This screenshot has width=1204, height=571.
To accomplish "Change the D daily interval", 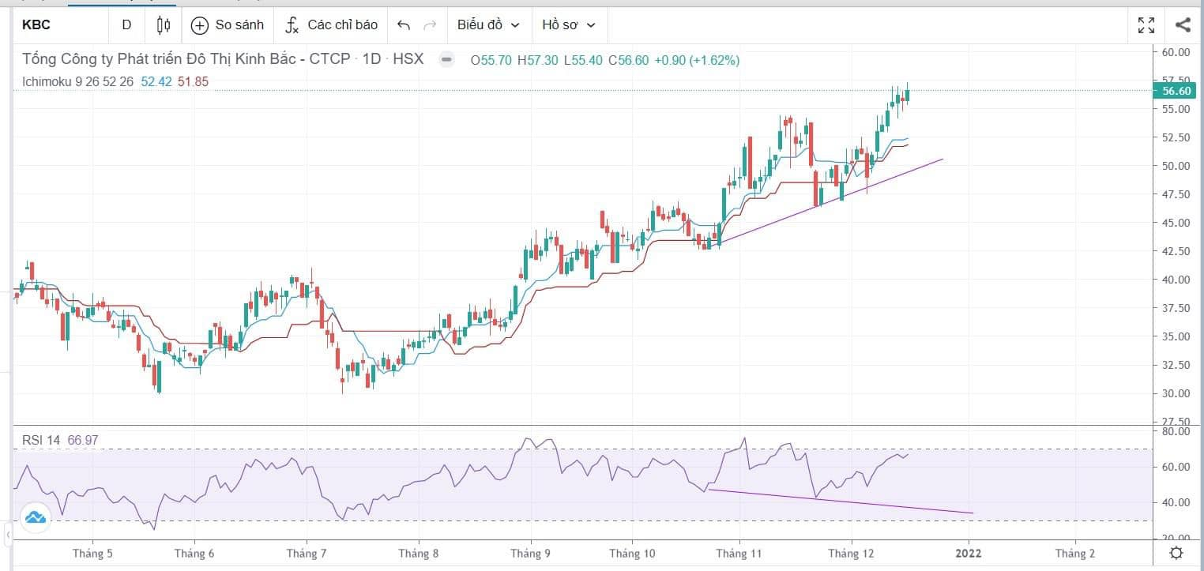I will [x=126, y=24].
